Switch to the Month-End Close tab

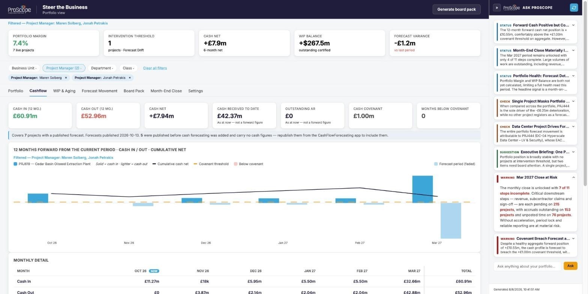(x=166, y=91)
